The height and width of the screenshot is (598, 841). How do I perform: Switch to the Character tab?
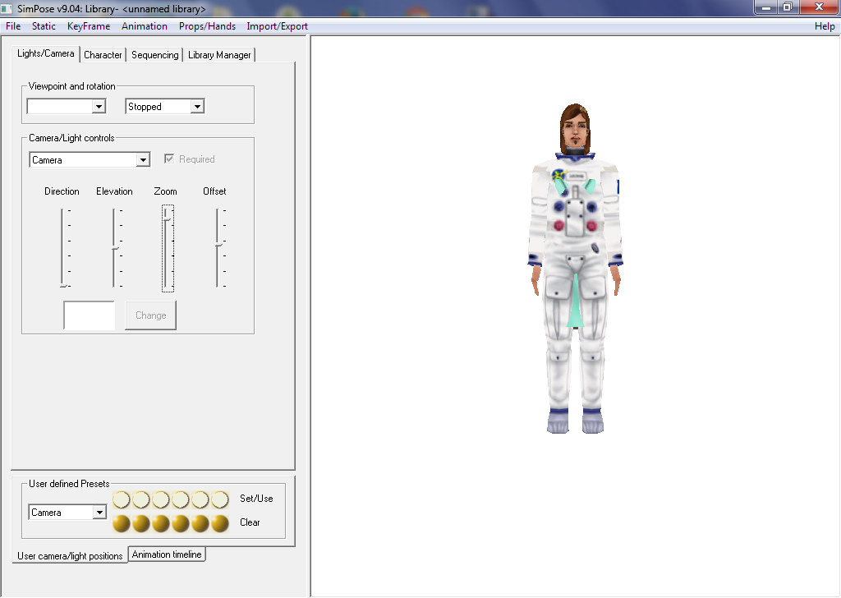click(103, 55)
